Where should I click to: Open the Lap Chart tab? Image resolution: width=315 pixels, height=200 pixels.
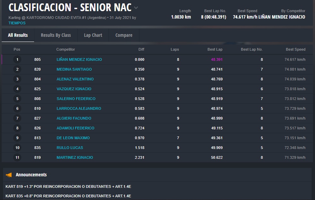click(93, 35)
